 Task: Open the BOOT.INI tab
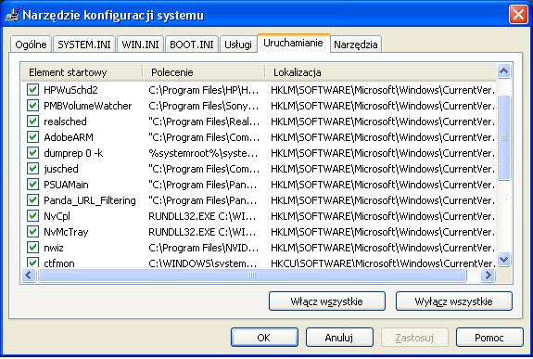[x=191, y=45]
